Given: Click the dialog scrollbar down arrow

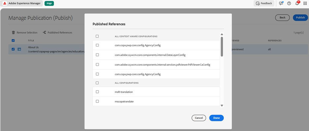Looking at the screenshot, I should click(222, 106).
